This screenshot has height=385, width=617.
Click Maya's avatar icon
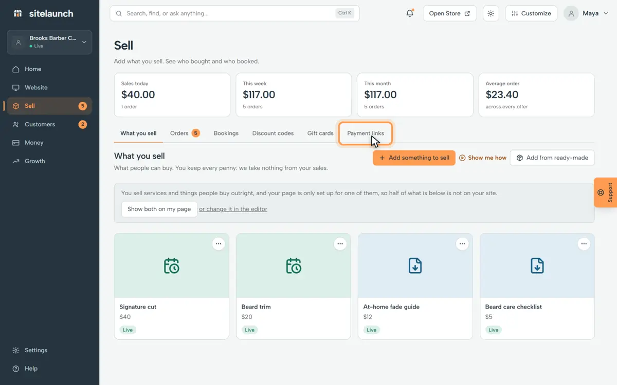tap(571, 13)
